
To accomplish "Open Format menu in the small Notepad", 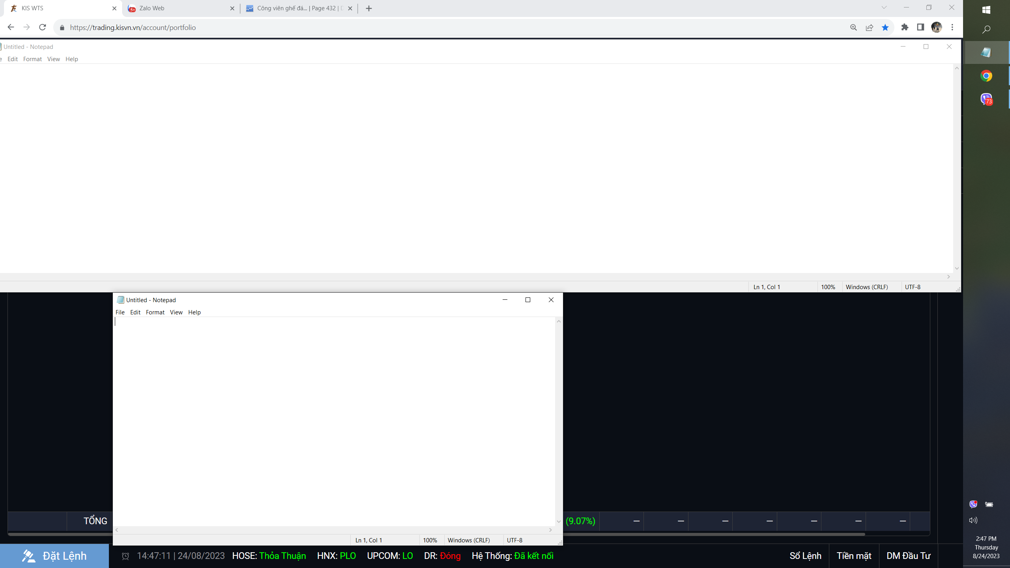I will [155, 312].
